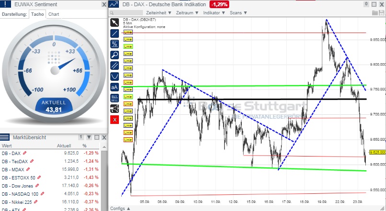Viewport: 386px width, 211px height.
Task: Click the -1,43 % change value
Action: 91,178
